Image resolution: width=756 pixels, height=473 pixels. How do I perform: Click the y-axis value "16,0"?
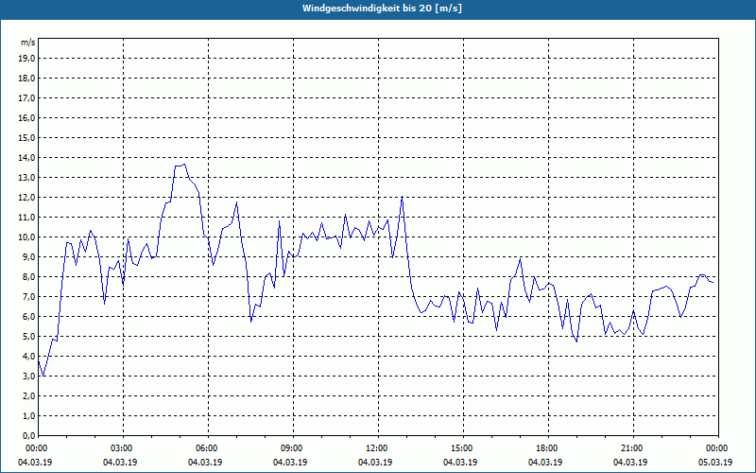pyautogui.click(x=26, y=117)
